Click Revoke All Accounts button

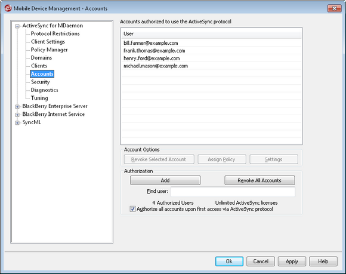tap(259, 180)
